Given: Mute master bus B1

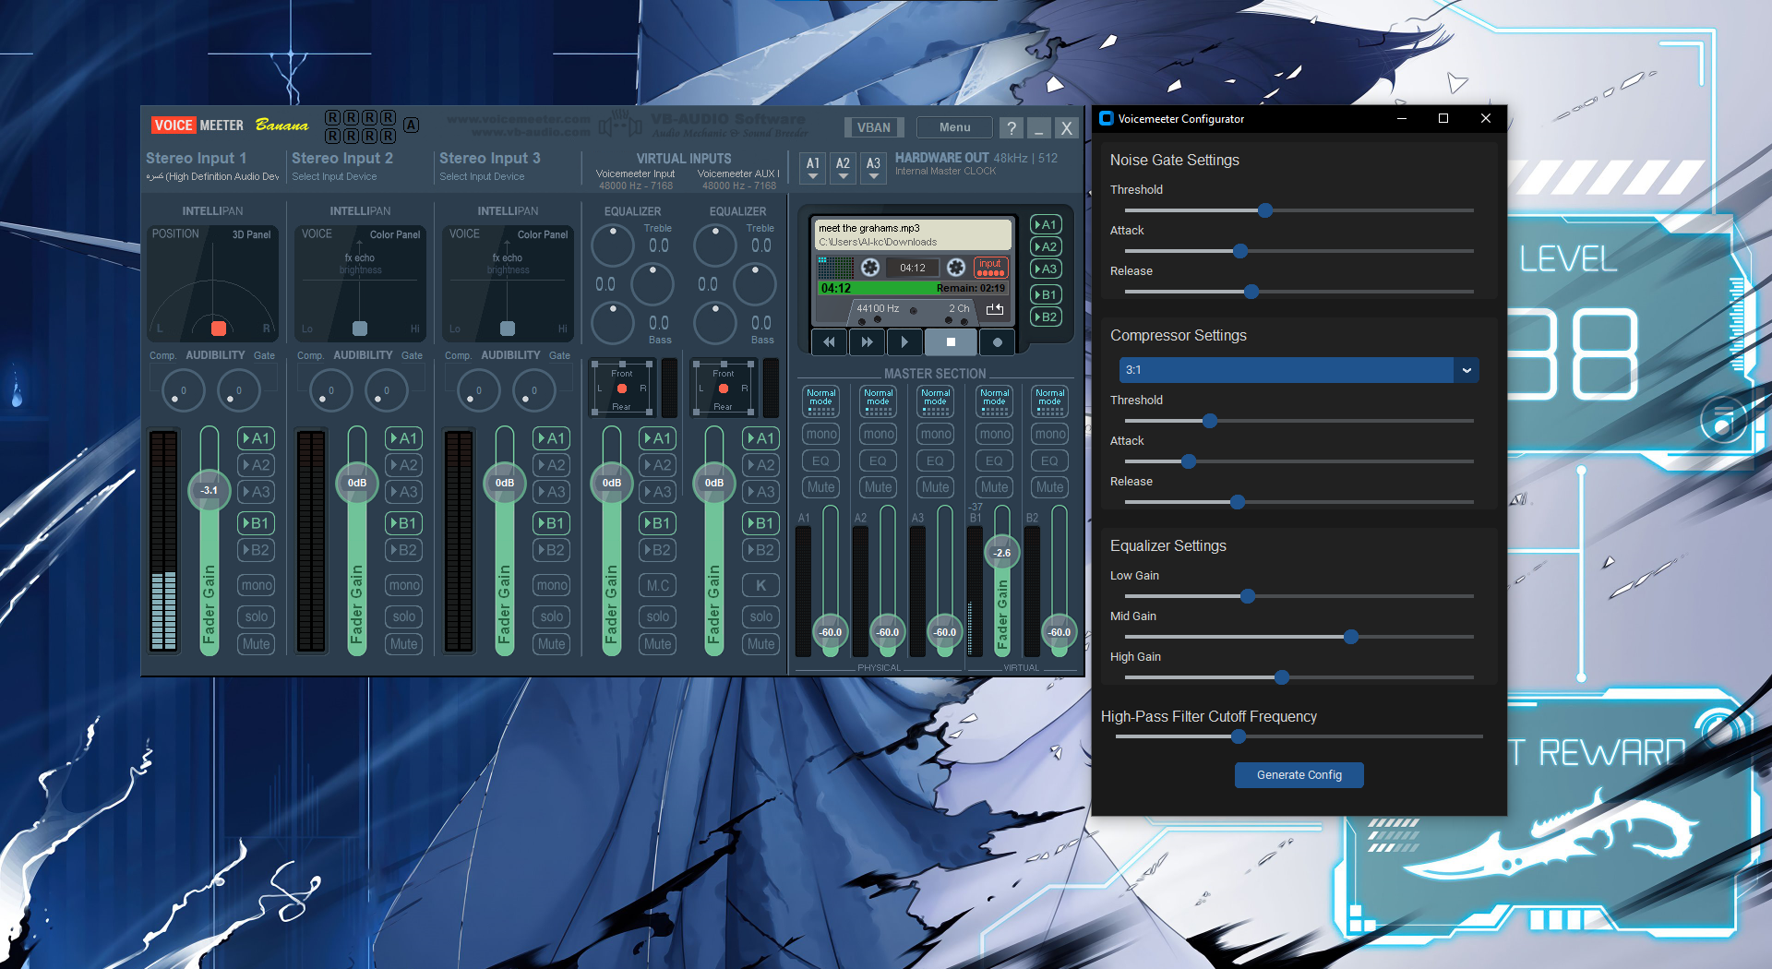Looking at the screenshot, I should click(995, 487).
